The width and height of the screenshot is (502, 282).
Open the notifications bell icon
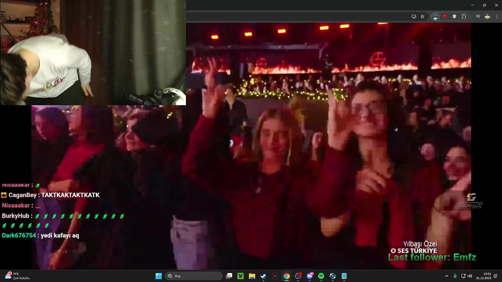496,276
